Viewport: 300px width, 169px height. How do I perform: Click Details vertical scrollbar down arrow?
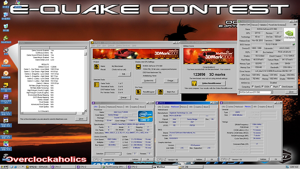tap(85, 111)
